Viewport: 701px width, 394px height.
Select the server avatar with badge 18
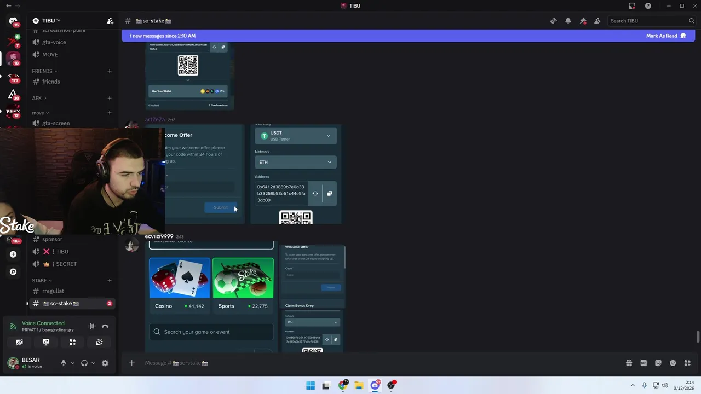[13, 58]
